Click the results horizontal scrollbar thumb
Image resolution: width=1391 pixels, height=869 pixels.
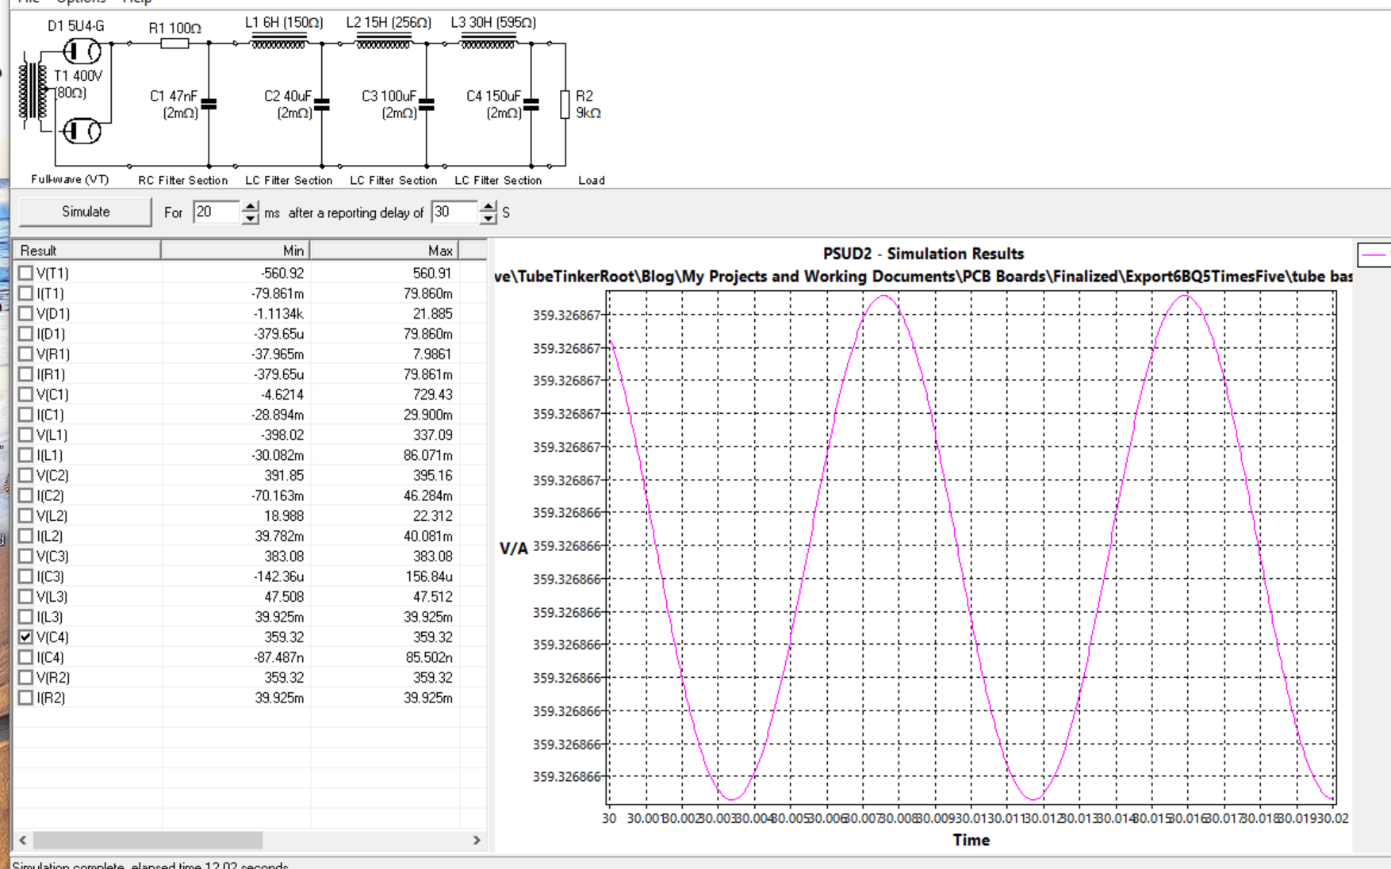148,840
